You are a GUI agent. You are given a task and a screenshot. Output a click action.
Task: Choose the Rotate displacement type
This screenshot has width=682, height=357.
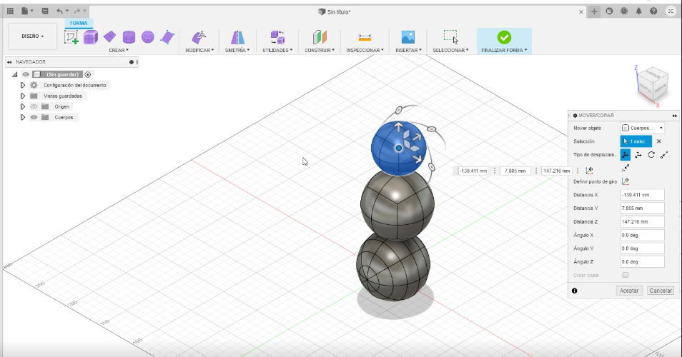pos(651,155)
